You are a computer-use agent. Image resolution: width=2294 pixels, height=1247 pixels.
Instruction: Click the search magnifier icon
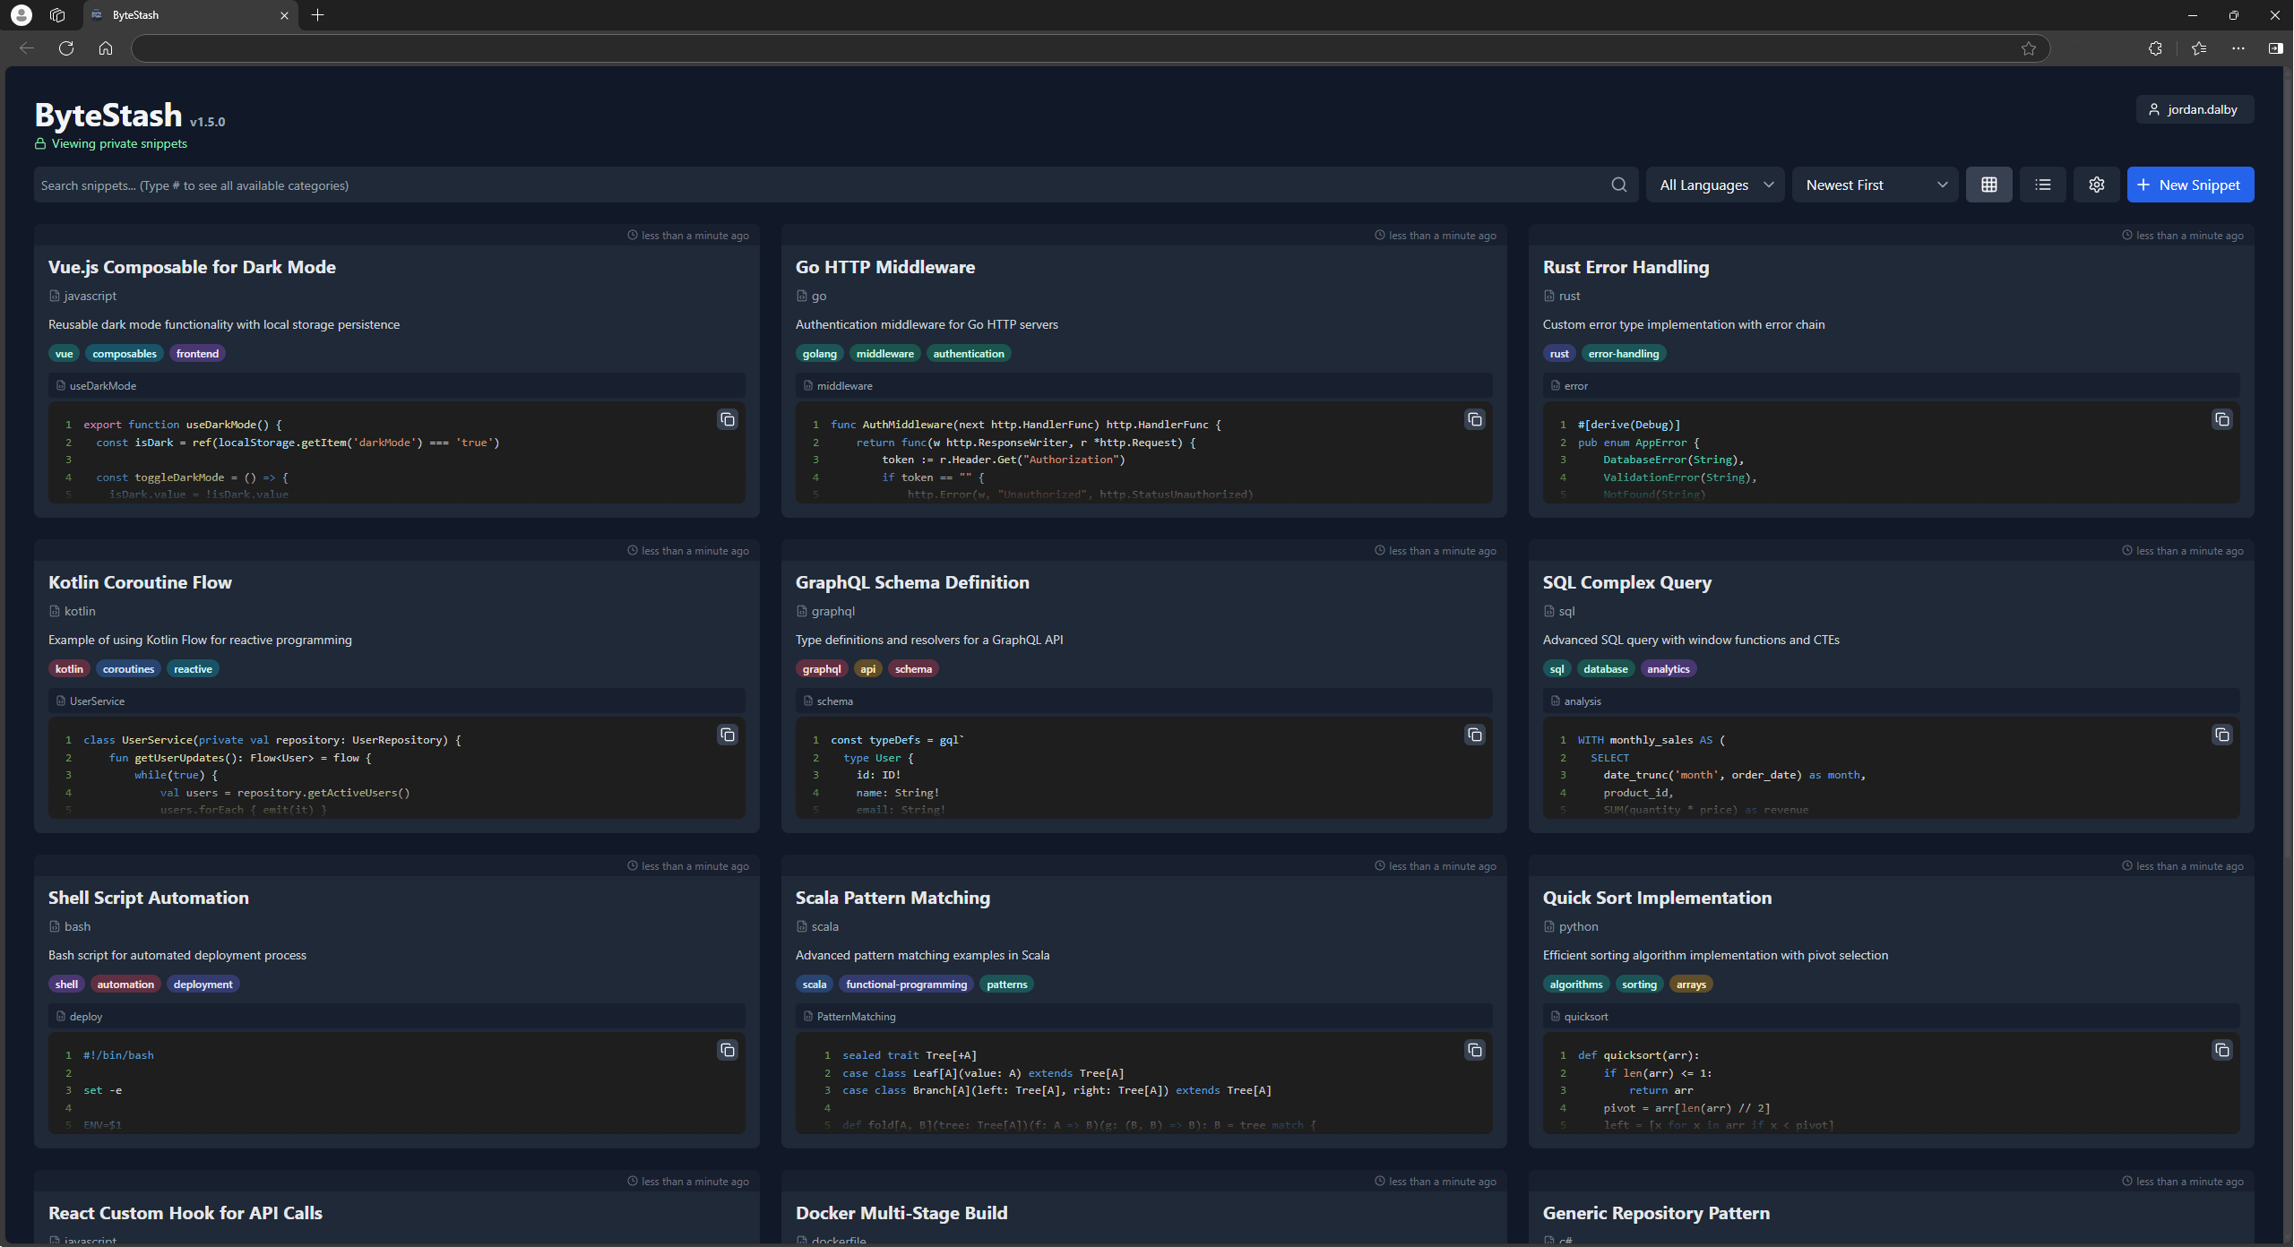tap(1618, 185)
